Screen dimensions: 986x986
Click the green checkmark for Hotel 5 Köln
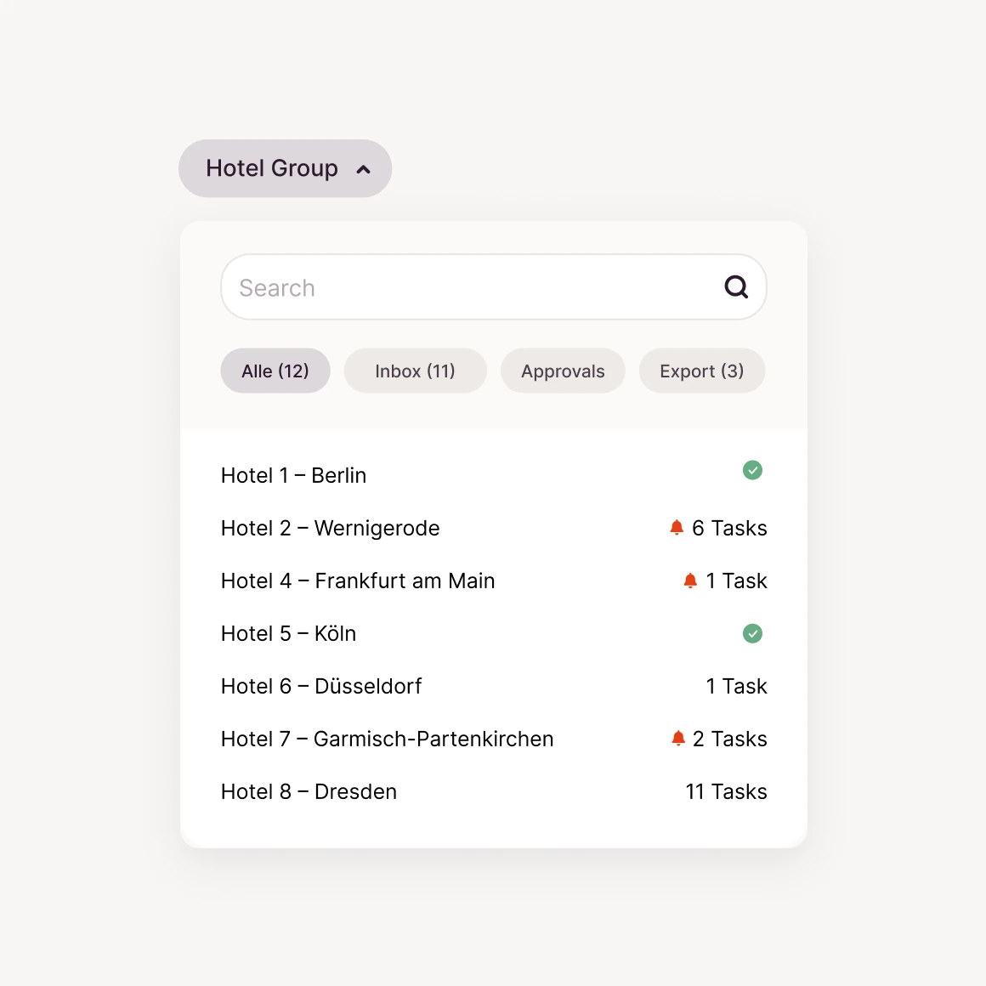(x=752, y=633)
